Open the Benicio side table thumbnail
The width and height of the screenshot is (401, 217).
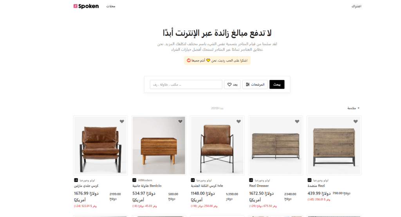[x=159, y=145]
